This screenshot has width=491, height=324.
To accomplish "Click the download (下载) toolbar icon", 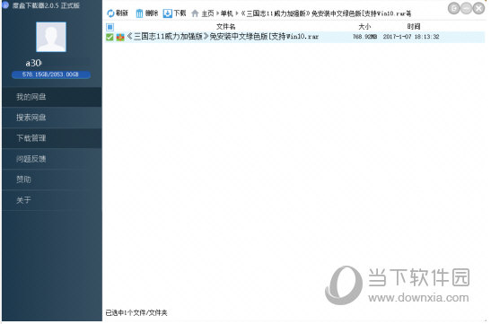I will point(168,13).
